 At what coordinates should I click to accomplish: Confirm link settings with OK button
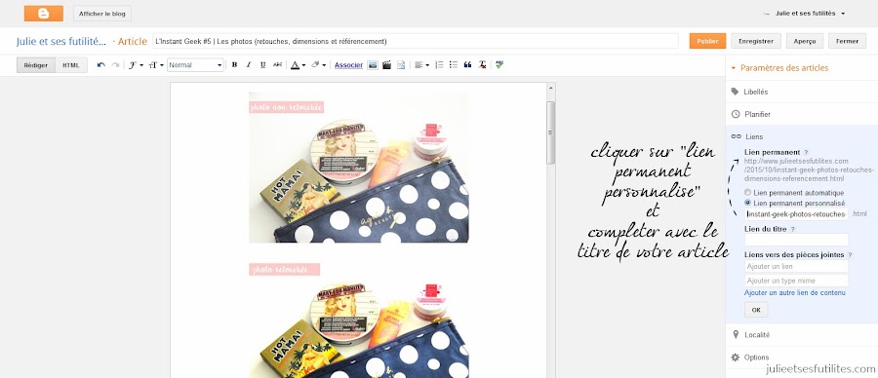click(x=756, y=310)
